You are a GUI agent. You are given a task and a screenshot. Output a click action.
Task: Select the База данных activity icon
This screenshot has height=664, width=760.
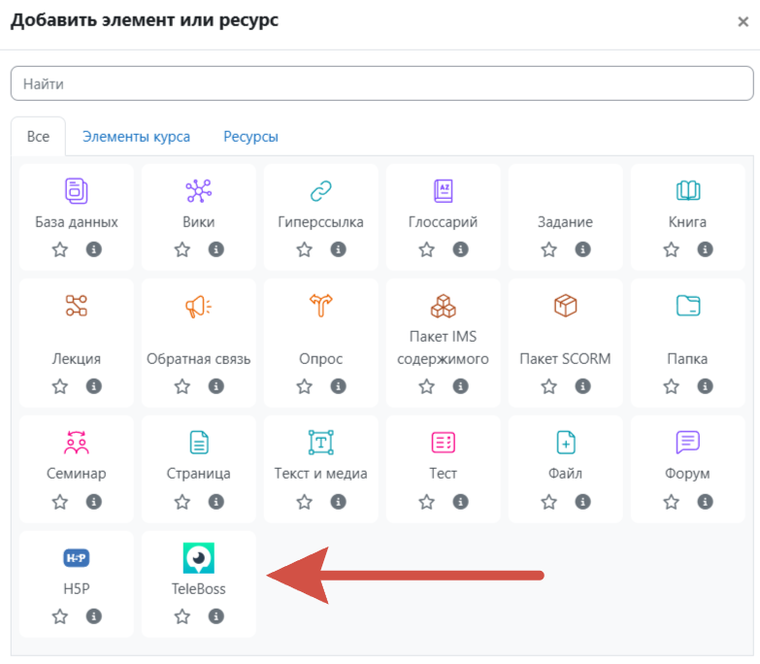[77, 189]
